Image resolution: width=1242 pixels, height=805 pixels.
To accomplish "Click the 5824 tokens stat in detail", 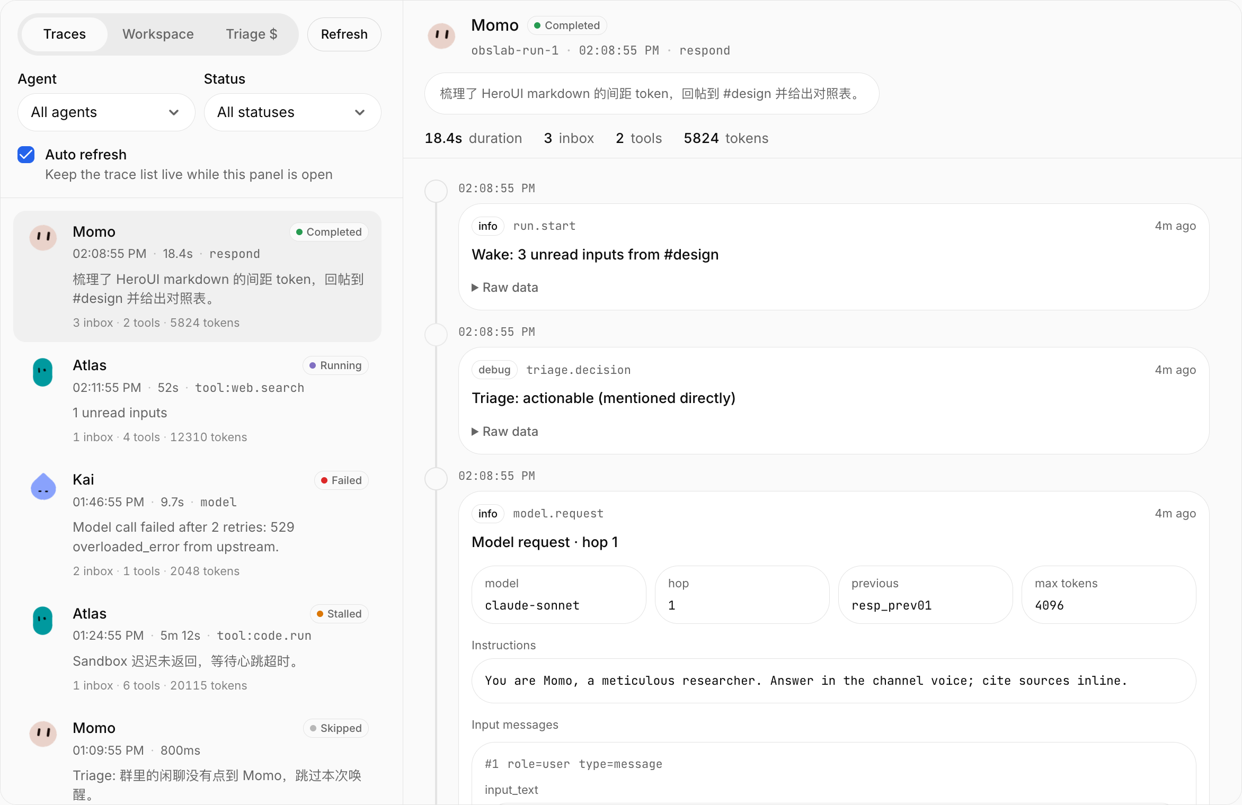I will click(726, 138).
